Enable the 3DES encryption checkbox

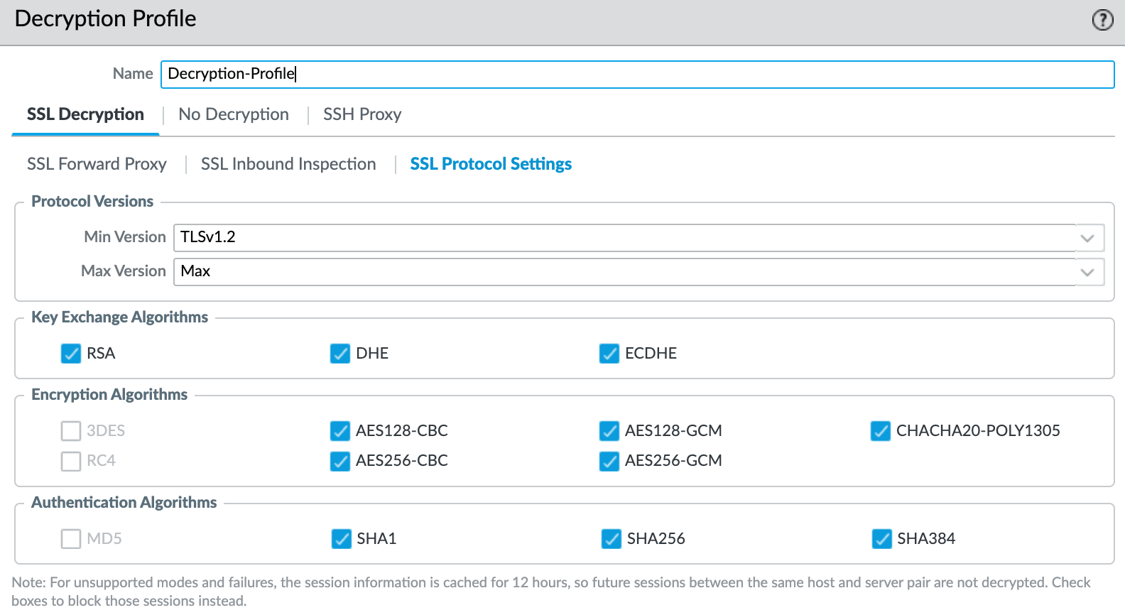[x=71, y=431]
